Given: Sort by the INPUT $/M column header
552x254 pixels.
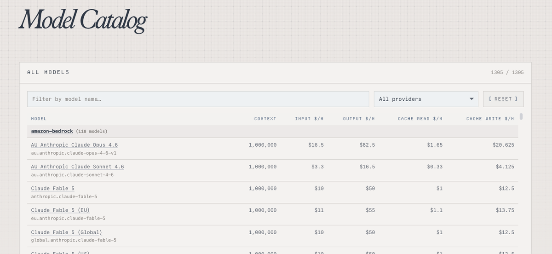Looking at the screenshot, I should 309,119.
